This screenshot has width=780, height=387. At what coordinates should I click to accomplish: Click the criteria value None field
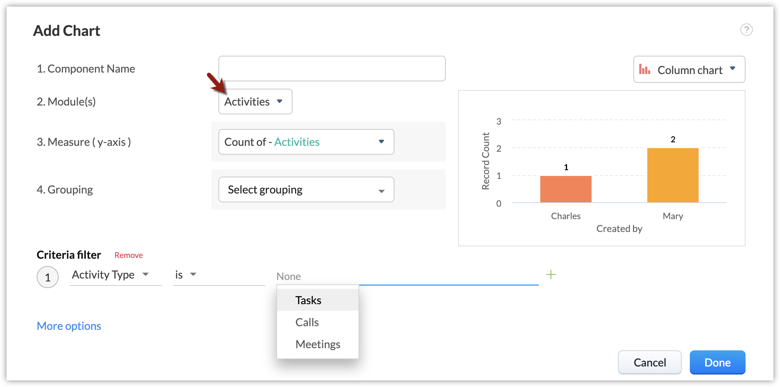point(407,276)
